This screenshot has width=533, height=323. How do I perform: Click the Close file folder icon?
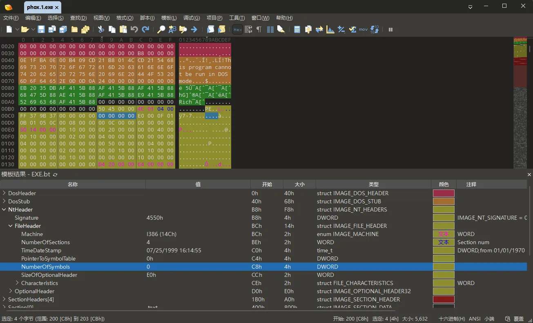74,29
